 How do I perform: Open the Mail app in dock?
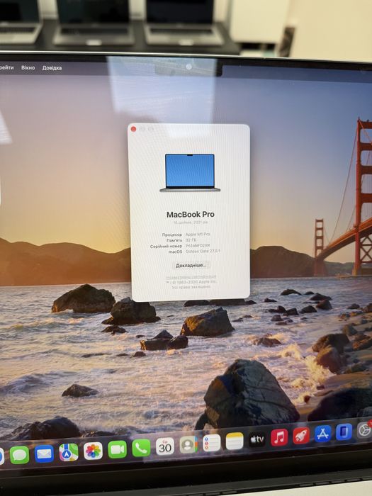coord(44,453)
